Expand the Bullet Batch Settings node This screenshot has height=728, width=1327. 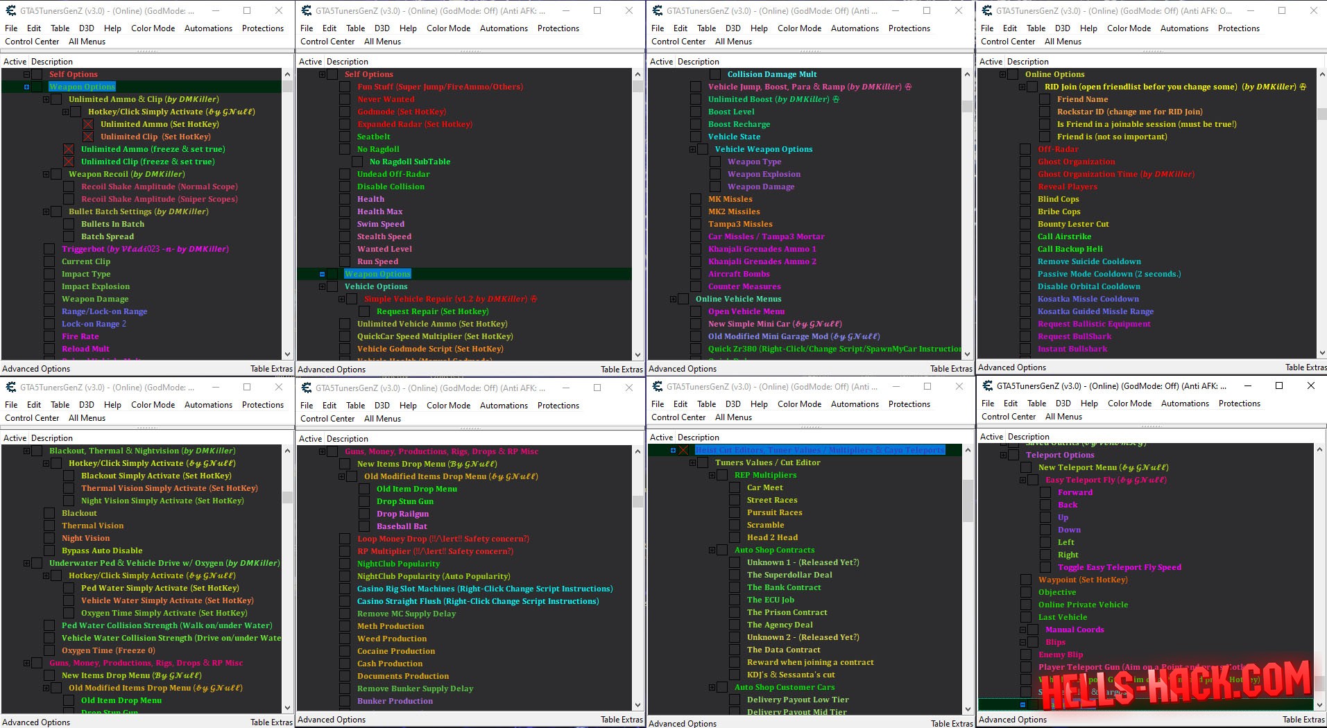(x=46, y=211)
